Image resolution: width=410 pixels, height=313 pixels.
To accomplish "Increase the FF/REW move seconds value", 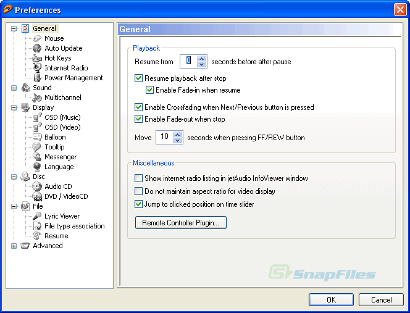I will 178,134.
